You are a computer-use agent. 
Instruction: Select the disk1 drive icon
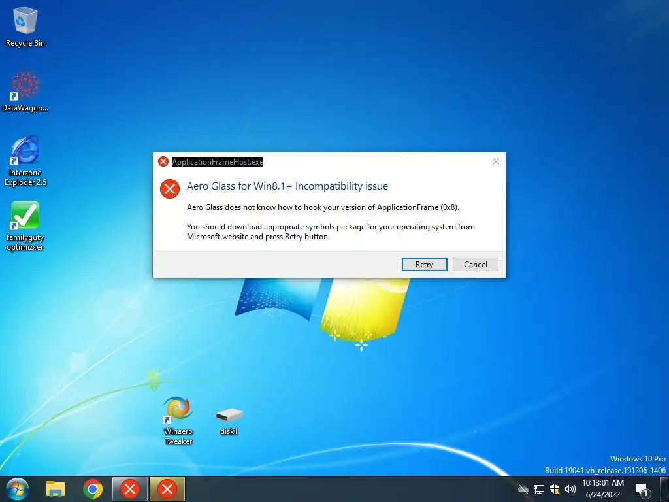tap(229, 421)
